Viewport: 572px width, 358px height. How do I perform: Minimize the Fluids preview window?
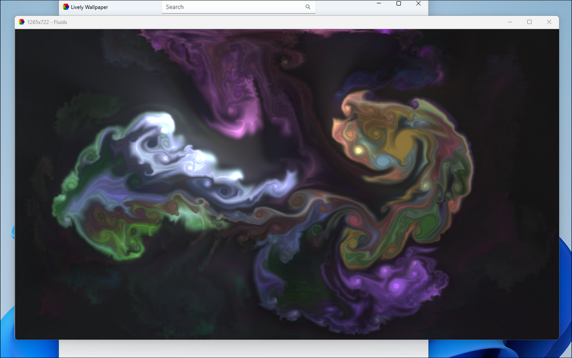click(510, 22)
